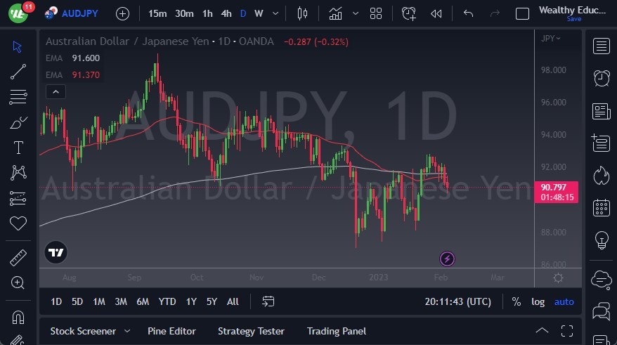Toggle the log scale
The height and width of the screenshot is (345, 617).
(538, 301)
